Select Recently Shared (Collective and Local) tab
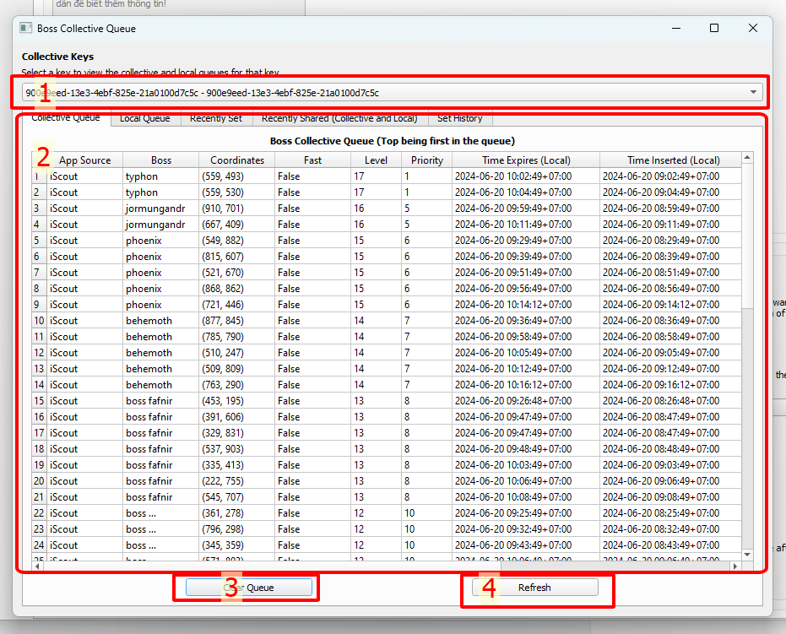 click(339, 119)
